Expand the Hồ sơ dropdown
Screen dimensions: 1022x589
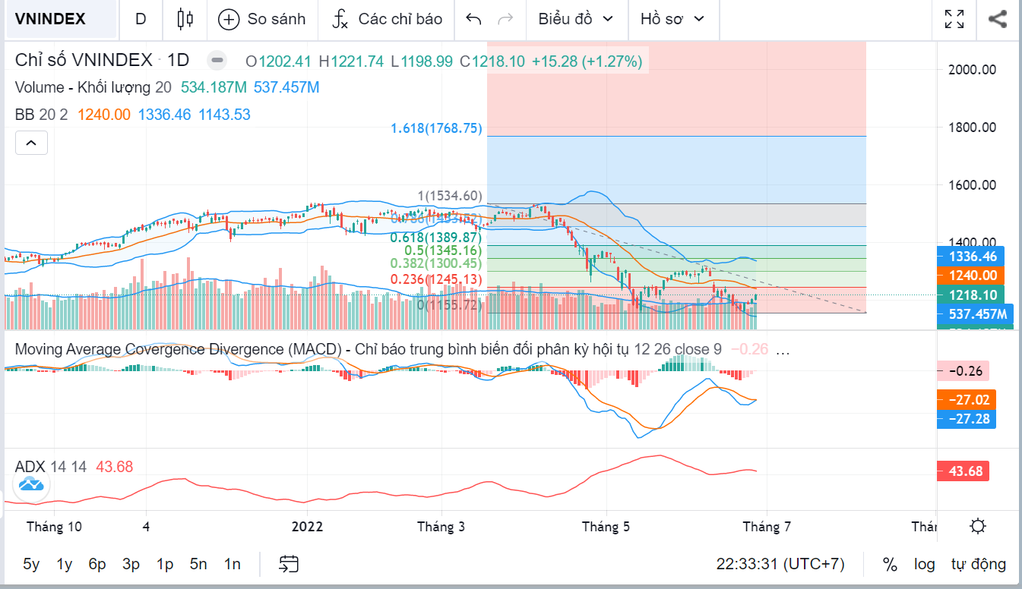(x=672, y=20)
